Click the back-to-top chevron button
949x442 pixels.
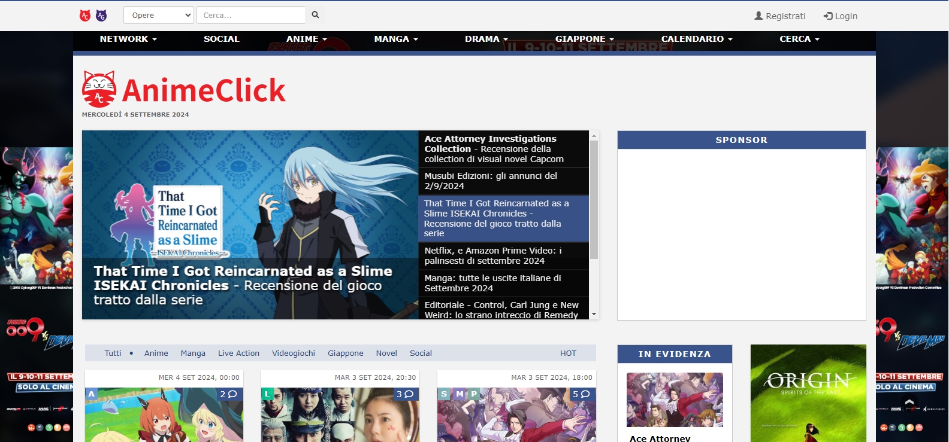pyautogui.click(x=909, y=403)
